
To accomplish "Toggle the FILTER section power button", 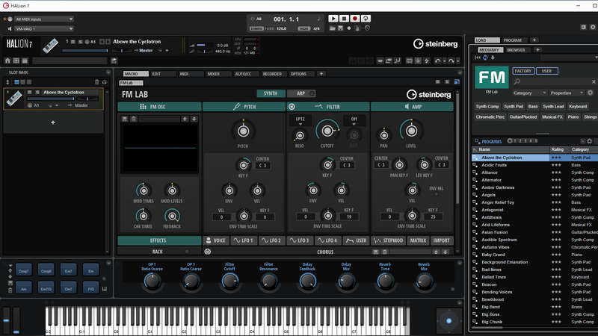I will pyautogui.click(x=292, y=107).
